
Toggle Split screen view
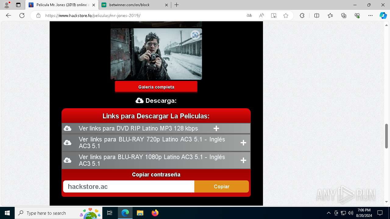317,16
